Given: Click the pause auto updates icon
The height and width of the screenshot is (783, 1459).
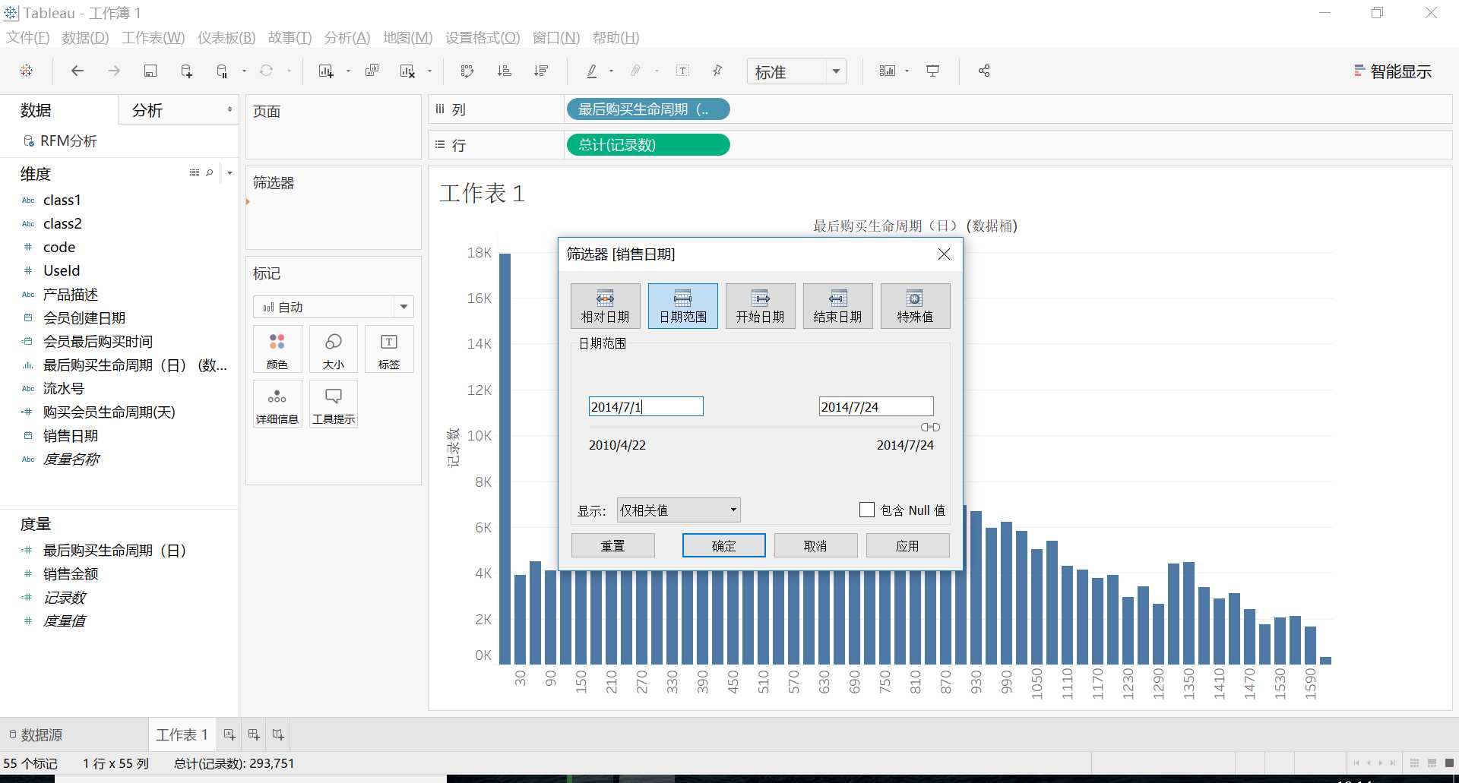Looking at the screenshot, I should click(222, 71).
